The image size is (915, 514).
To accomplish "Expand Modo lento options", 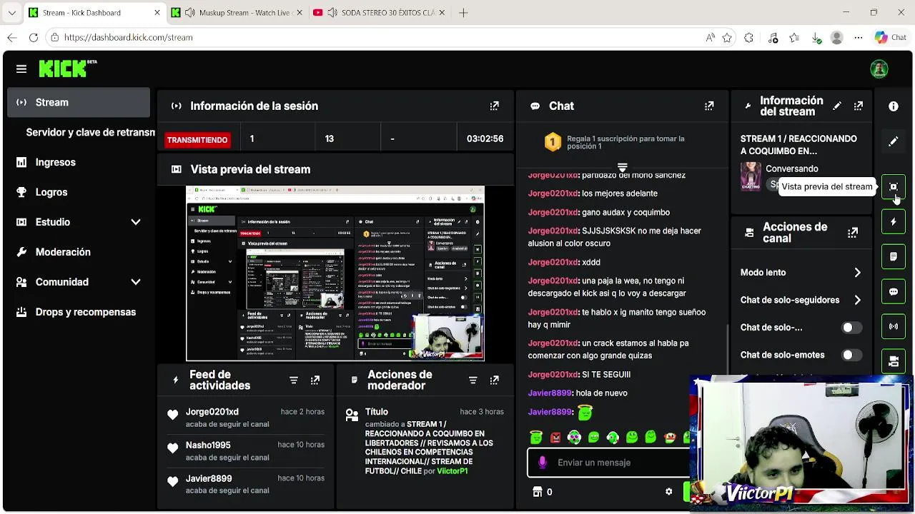I will (857, 273).
